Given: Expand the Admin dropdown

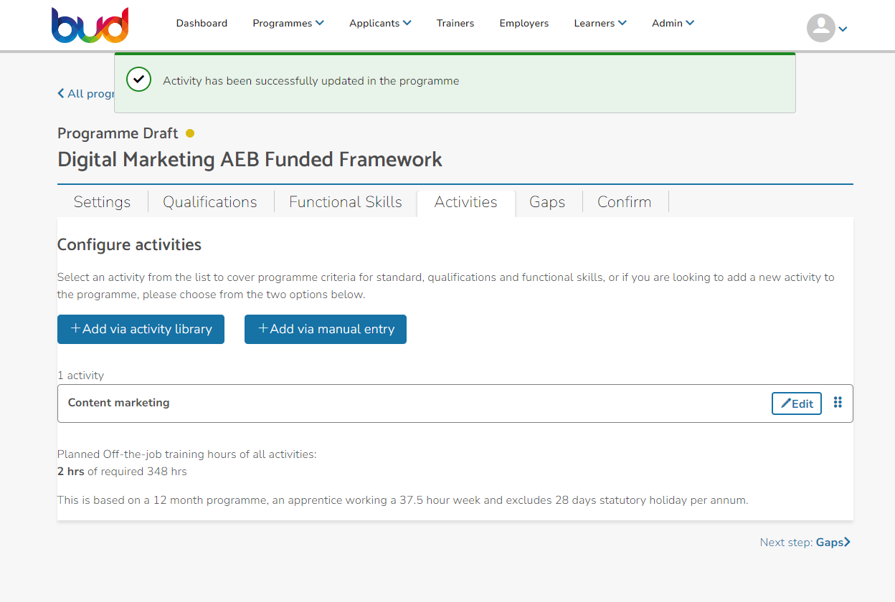Looking at the screenshot, I should point(673,23).
